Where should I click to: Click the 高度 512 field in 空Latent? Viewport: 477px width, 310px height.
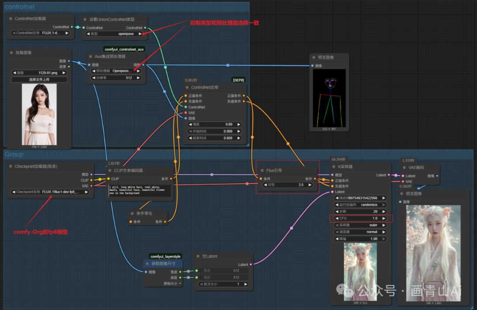(223, 277)
